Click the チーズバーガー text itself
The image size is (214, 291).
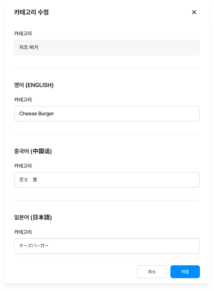[34, 246]
